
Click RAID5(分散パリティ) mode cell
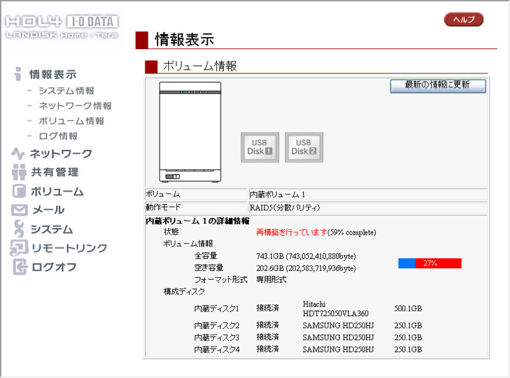[x=368, y=207]
